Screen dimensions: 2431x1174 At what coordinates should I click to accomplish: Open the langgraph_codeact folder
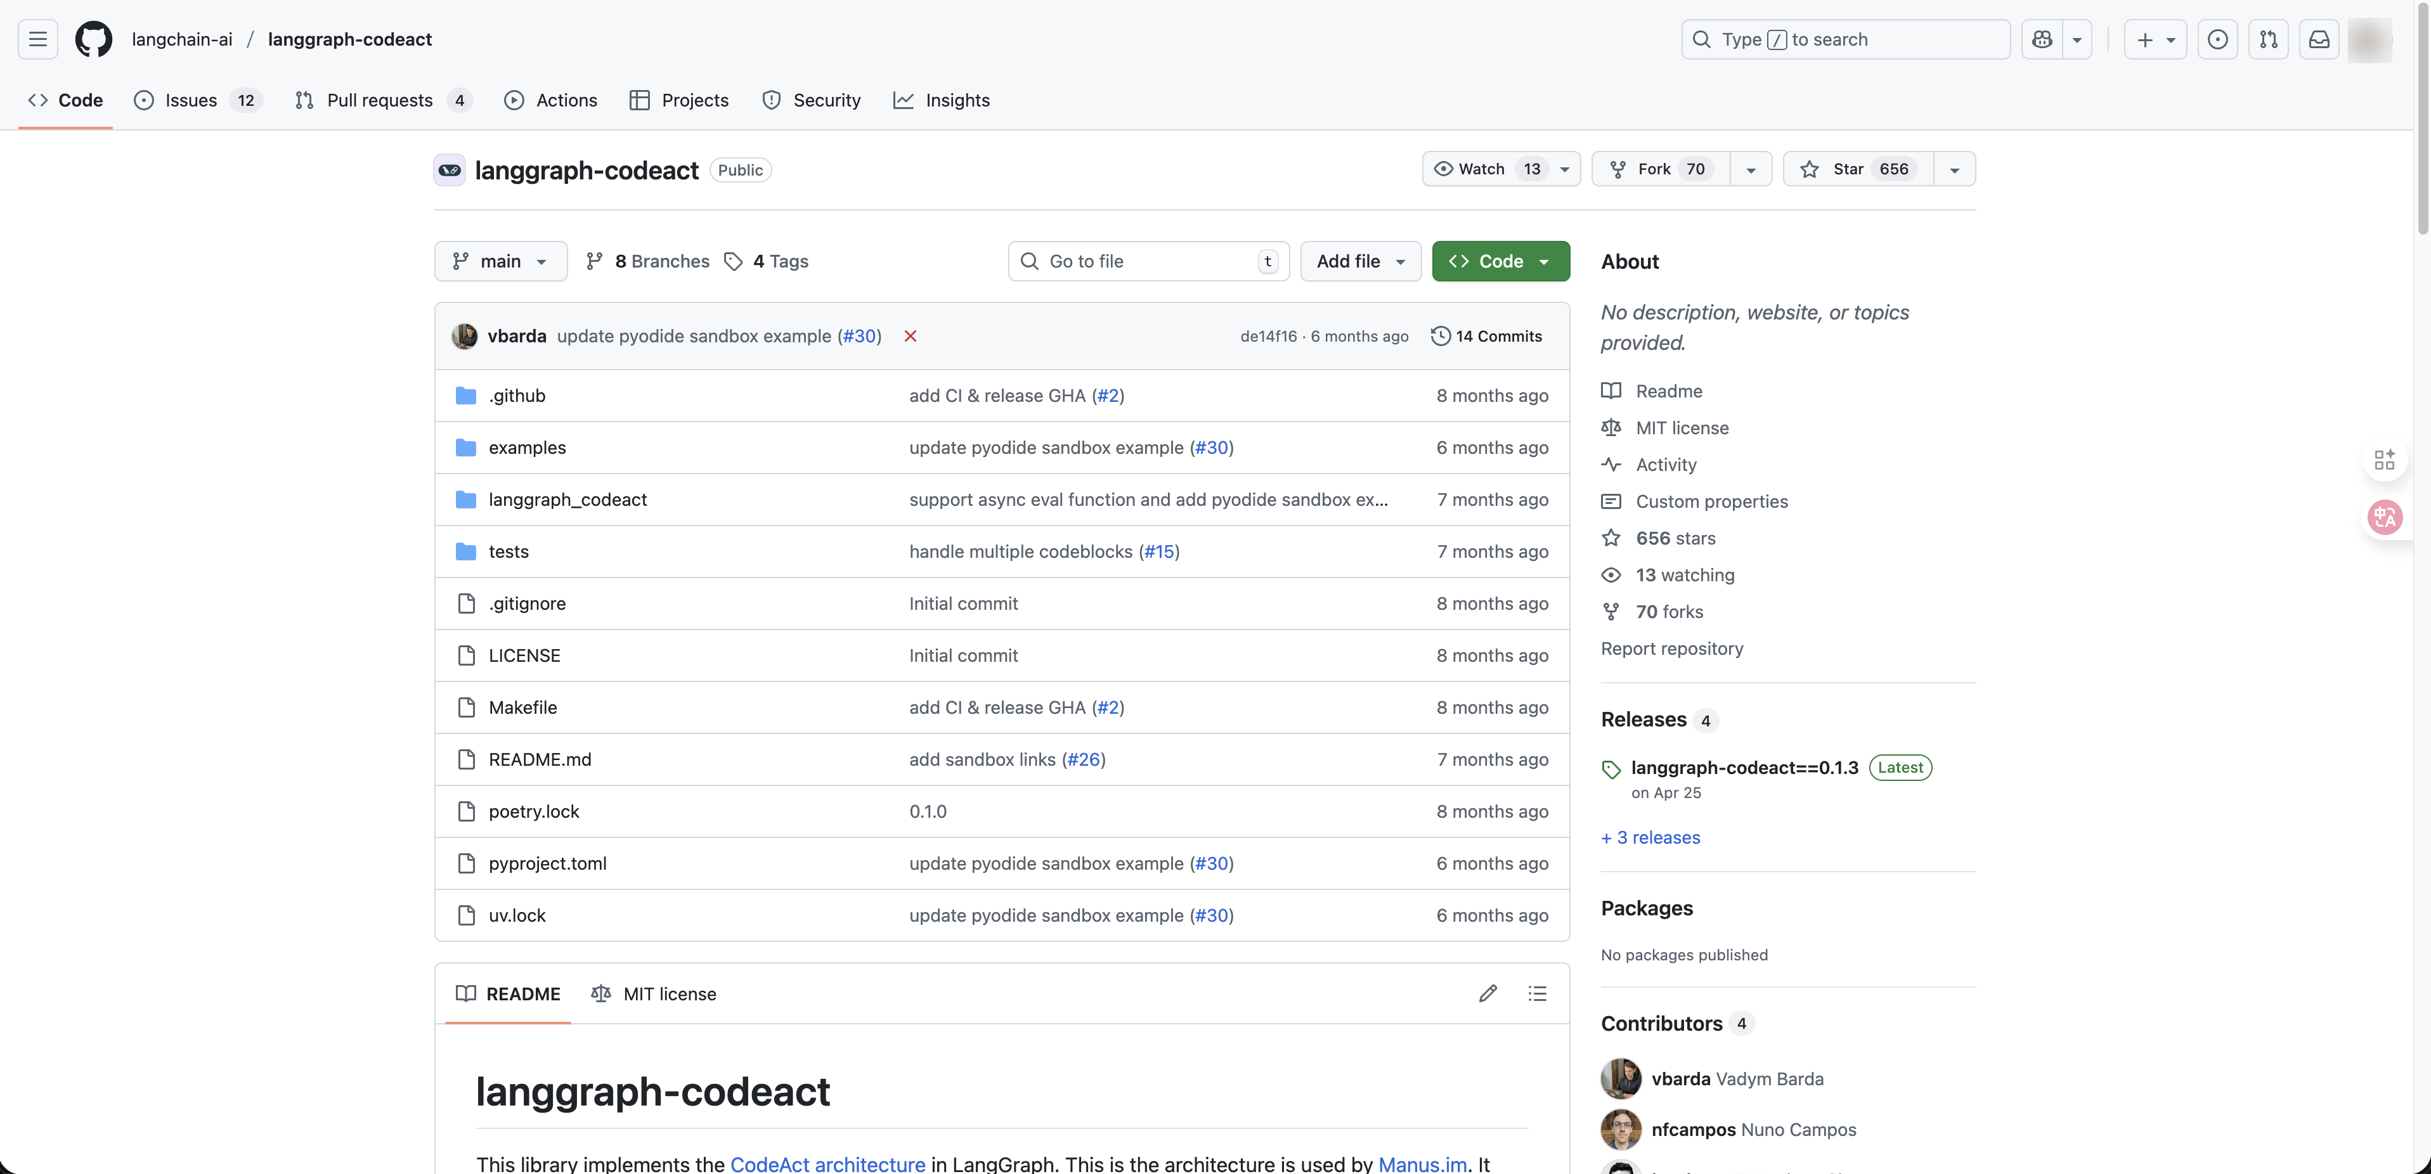[x=567, y=500]
